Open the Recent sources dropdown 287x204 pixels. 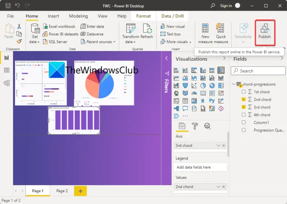click(x=98, y=42)
